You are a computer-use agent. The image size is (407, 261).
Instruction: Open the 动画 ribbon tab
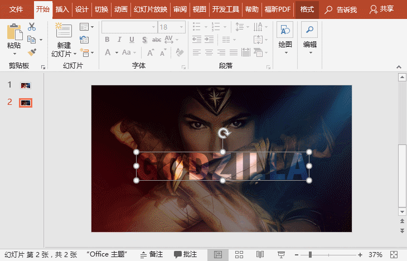[120, 9]
